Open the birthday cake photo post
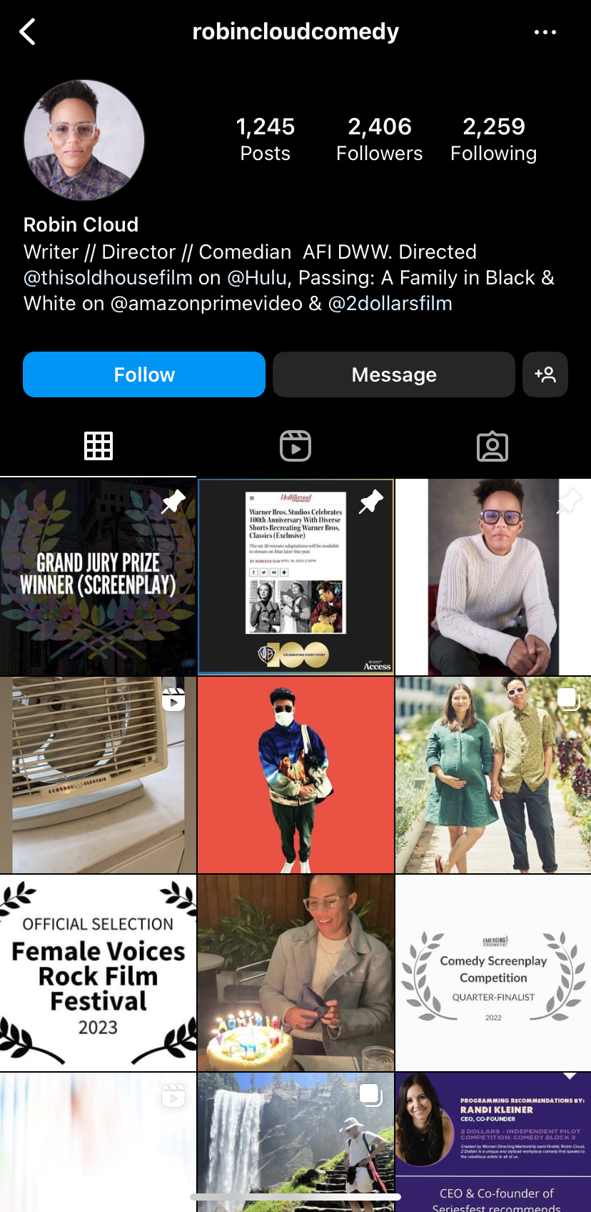This screenshot has height=1212, width=591. click(x=295, y=973)
